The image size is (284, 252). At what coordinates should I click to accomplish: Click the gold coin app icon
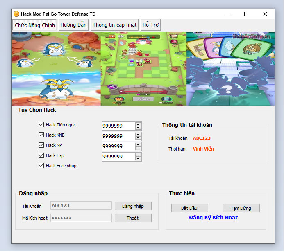(x=16, y=14)
